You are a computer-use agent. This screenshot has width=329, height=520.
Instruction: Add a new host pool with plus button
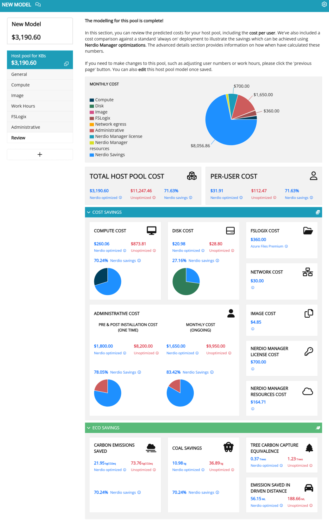click(40, 154)
